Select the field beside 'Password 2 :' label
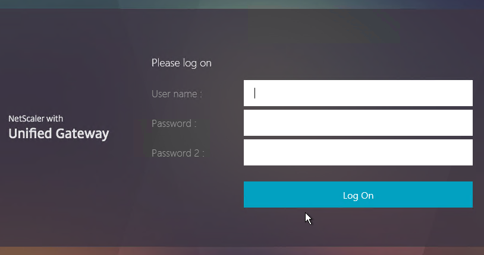This screenshot has width=484, height=255. 358,152
